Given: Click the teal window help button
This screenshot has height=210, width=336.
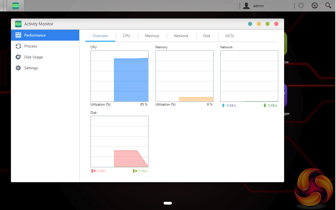Looking at the screenshot, I should [250, 24].
